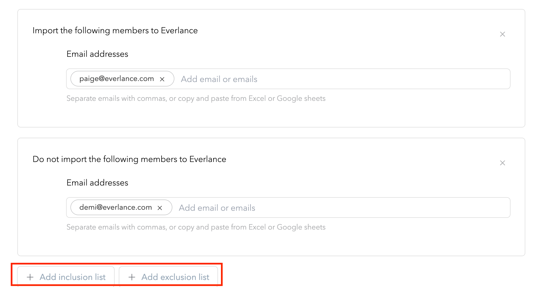
Task: Select the paige@everlance.com chip text
Action: pos(117,79)
